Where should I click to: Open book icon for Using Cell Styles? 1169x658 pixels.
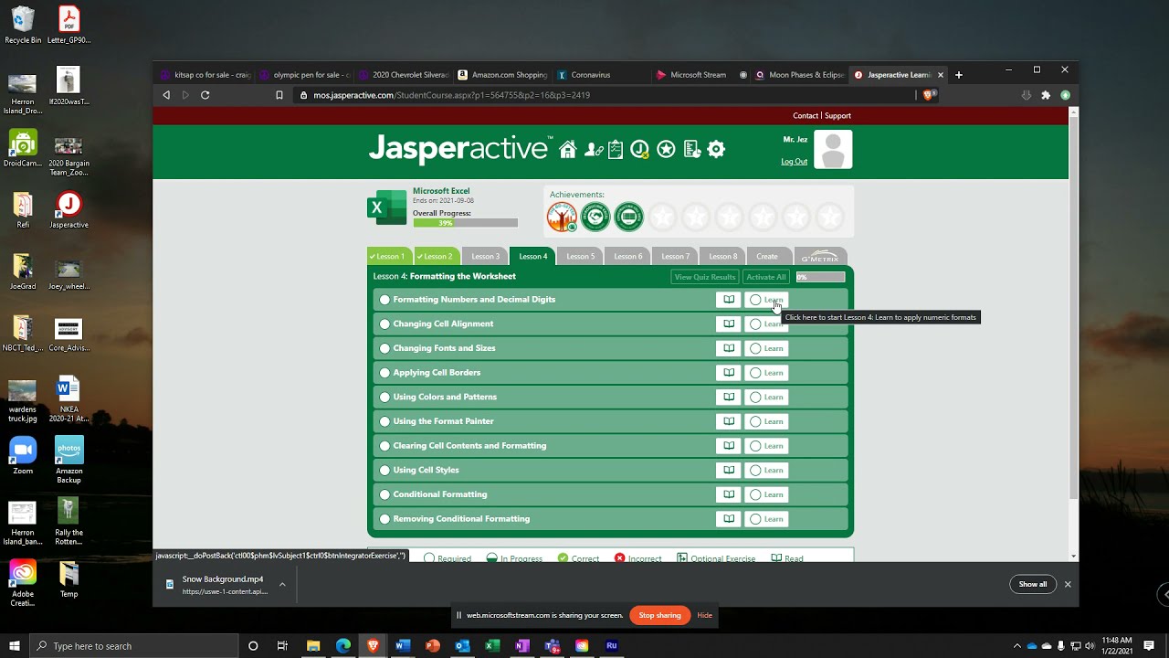coord(729,470)
